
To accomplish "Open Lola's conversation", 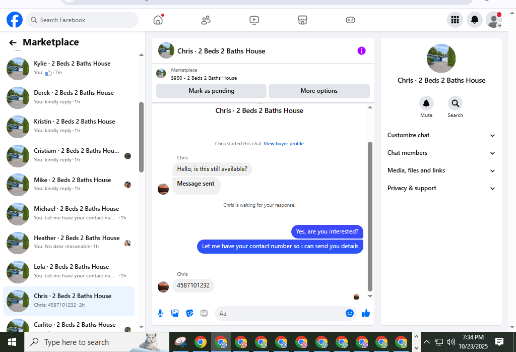I will coord(69,271).
